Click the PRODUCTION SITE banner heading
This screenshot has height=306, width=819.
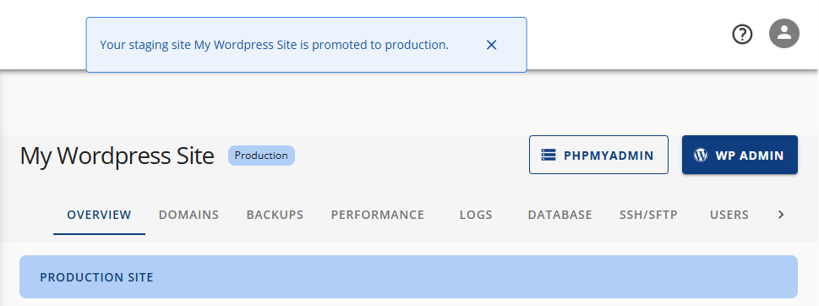96,277
